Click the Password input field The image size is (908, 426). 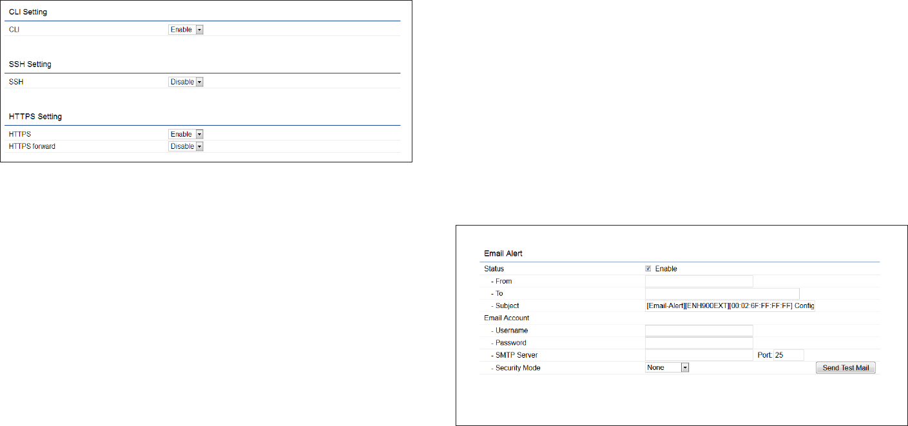[x=699, y=343]
